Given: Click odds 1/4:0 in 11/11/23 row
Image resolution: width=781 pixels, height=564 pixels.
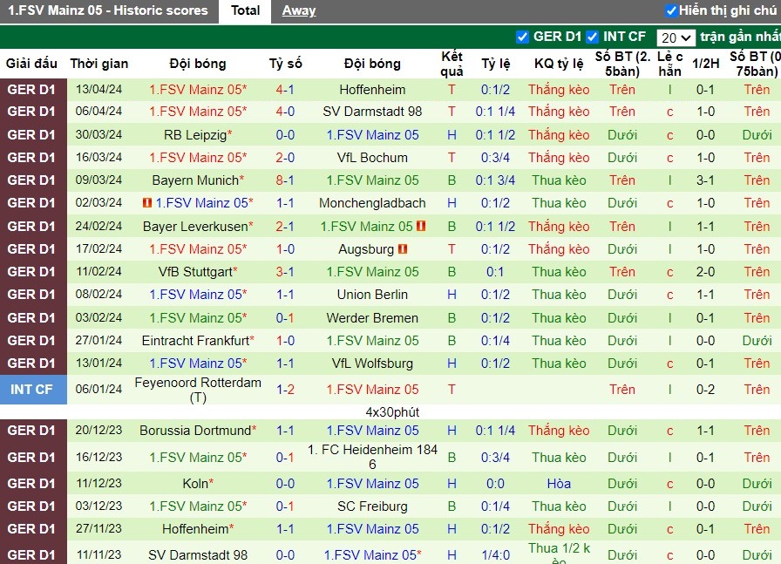Looking at the screenshot, I should (495, 555).
